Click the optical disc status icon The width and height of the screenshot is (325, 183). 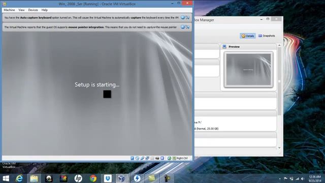pyautogui.click(x=137, y=158)
